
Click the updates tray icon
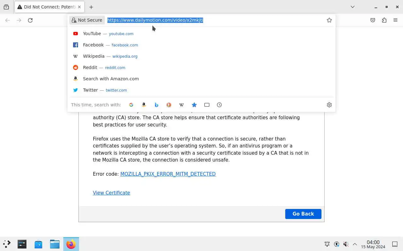point(337,244)
